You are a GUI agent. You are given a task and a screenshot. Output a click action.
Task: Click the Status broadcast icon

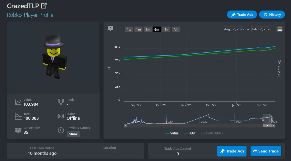(x=61, y=116)
